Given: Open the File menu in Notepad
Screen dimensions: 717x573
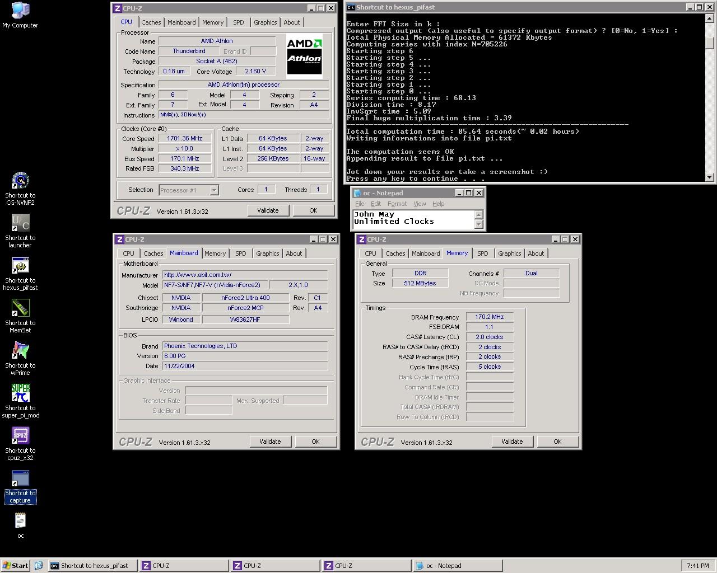Looking at the screenshot, I should pos(360,204).
